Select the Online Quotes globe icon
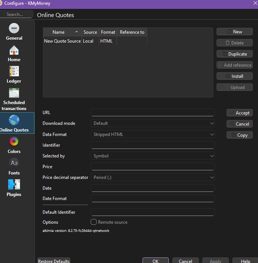Screen dimensions: 258x263 coord(14,121)
